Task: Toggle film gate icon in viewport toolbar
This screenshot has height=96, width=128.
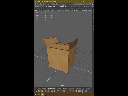Action: coord(50,11)
